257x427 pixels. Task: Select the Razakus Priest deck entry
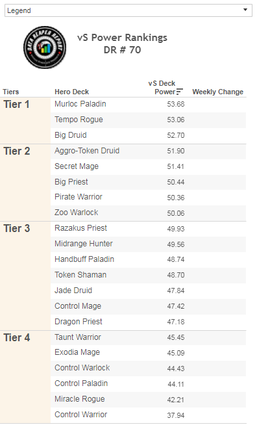pyautogui.click(x=80, y=228)
